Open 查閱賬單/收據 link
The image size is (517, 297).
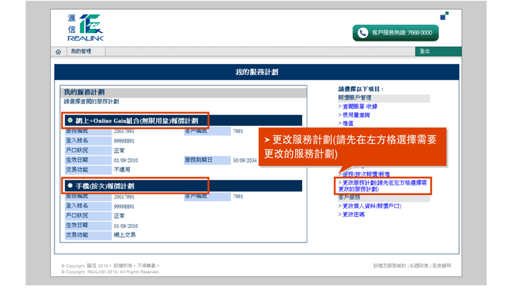358,107
